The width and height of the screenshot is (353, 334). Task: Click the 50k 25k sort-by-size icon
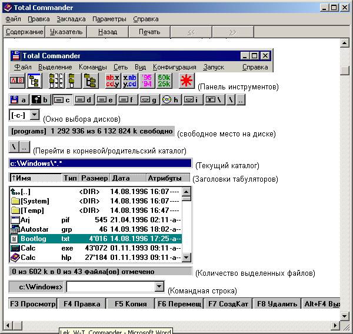164,81
